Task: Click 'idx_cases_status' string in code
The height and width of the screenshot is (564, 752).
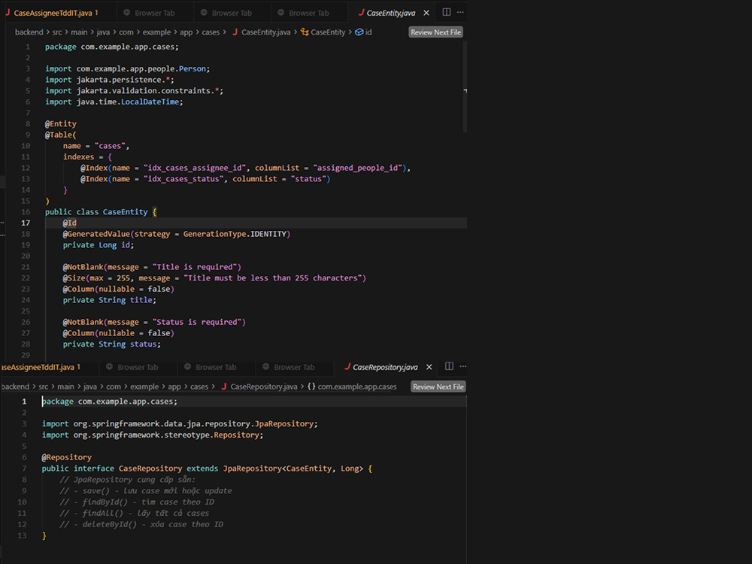Action: click(183, 179)
